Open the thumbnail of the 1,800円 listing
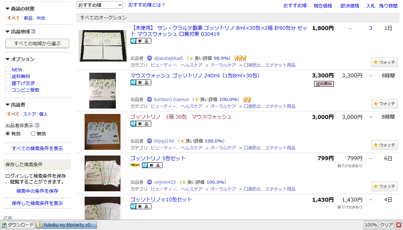The height and width of the screenshot is (230, 403). [103, 46]
